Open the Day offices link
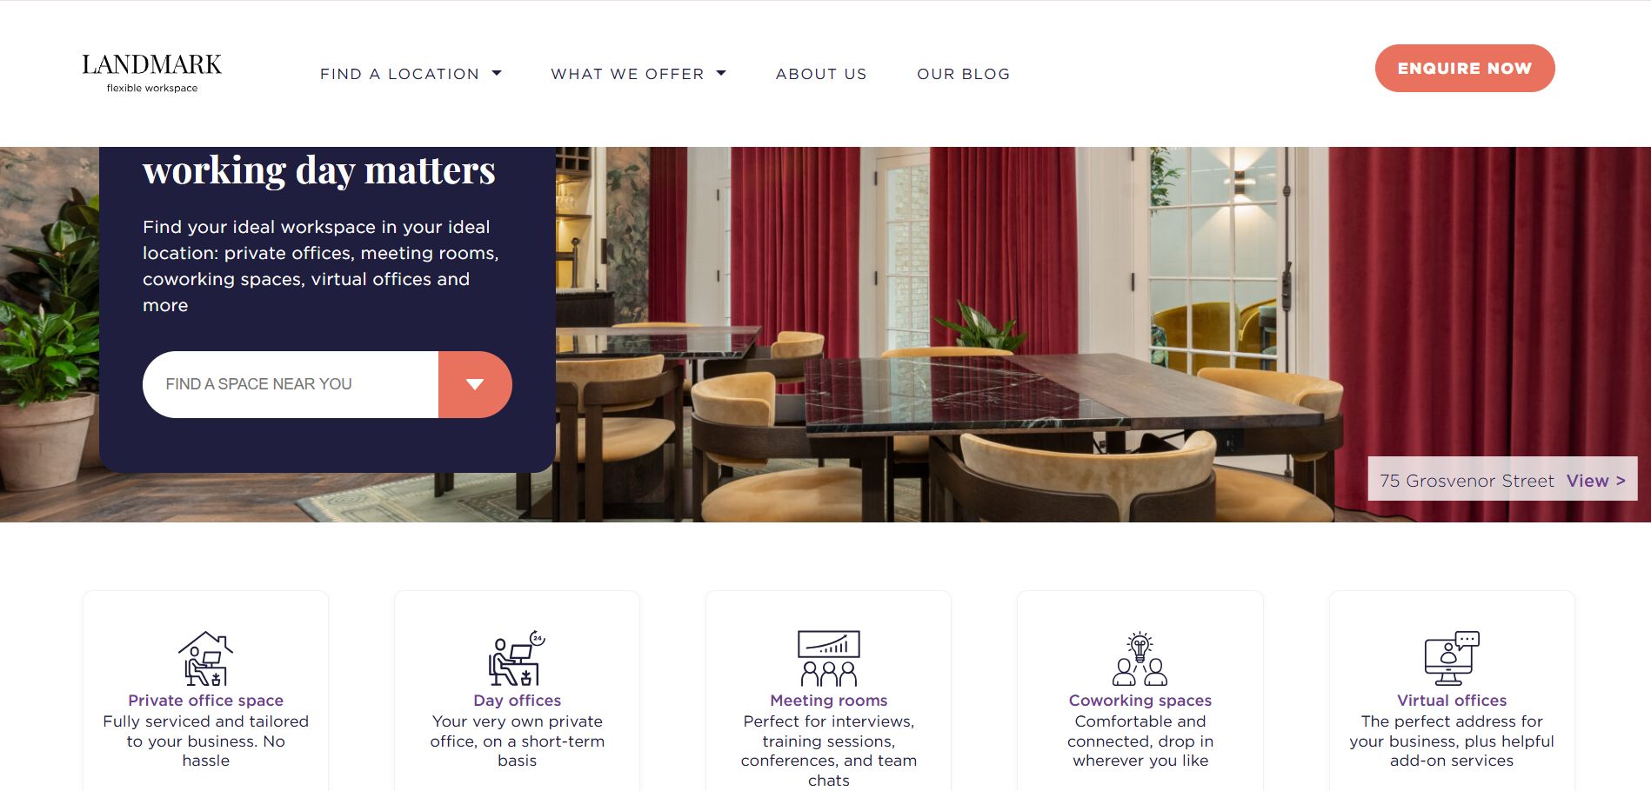 [x=517, y=701]
